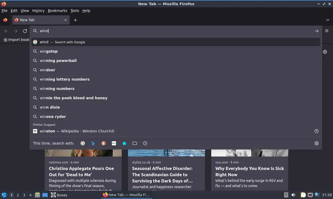Screen dimensions: 333x199
Task: Open the Help menu
Action: pos(86,11)
